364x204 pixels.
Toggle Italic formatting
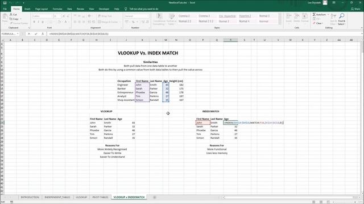coord(38,22)
